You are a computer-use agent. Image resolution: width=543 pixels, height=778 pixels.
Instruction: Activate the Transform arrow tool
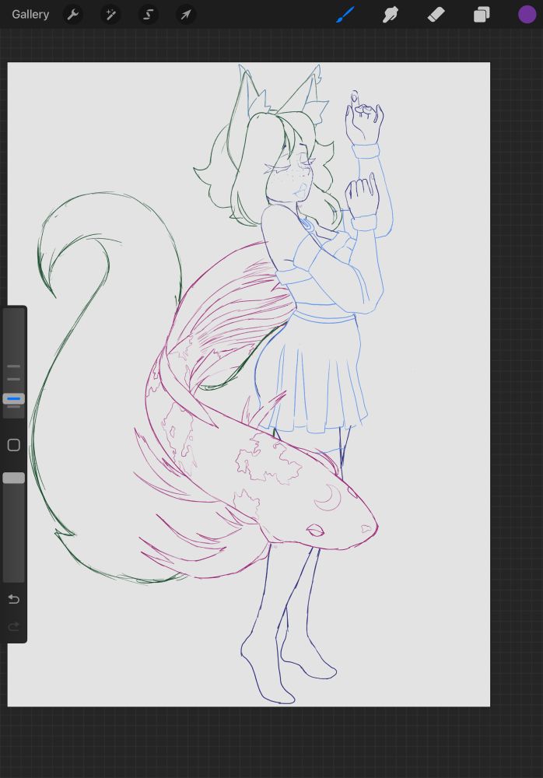tap(186, 15)
